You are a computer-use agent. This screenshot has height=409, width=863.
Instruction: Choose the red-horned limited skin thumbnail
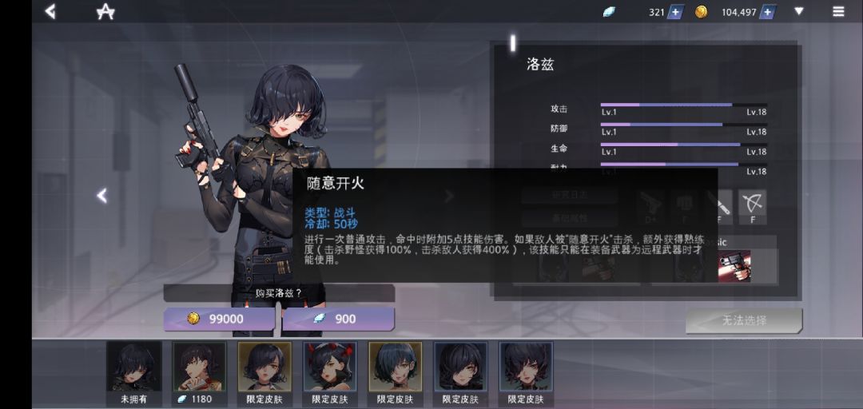pyautogui.click(x=330, y=373)
